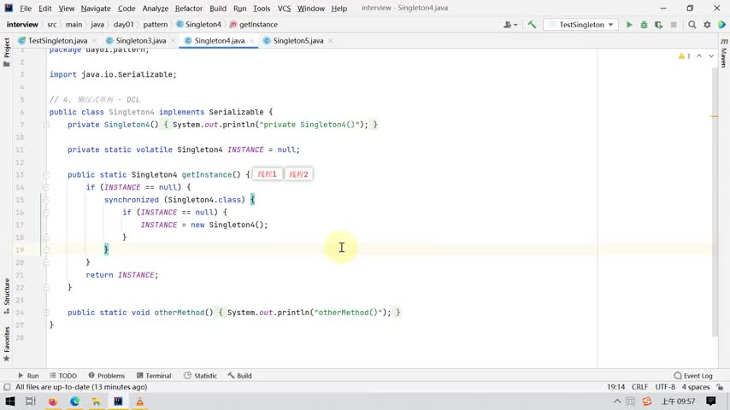Open Firefox from the taskbar
The image size is (730, 410).
point(53,401)
